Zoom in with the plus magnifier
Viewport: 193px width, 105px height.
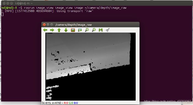coord(87,30)
